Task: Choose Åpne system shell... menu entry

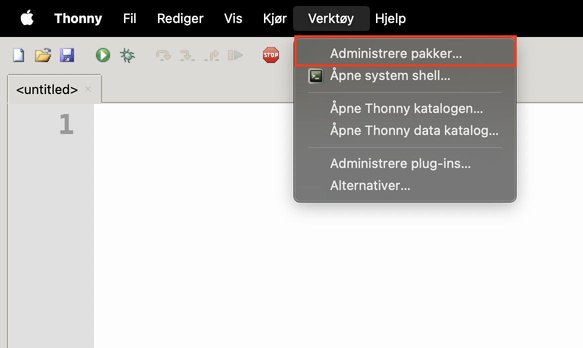Action: click(390, 76)
